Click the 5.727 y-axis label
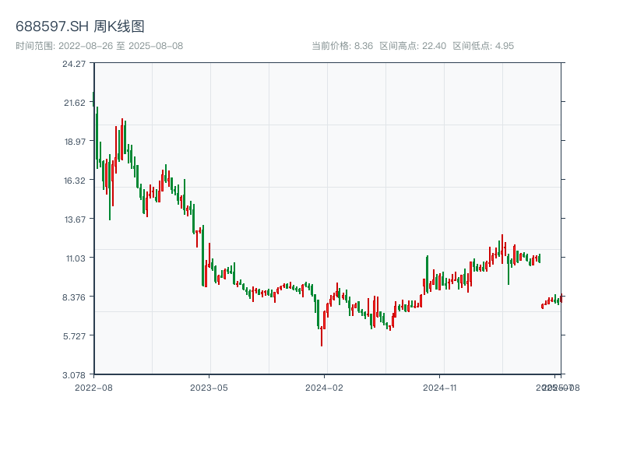The width and height of the screenshot is (623, 467). coord(75,336)
